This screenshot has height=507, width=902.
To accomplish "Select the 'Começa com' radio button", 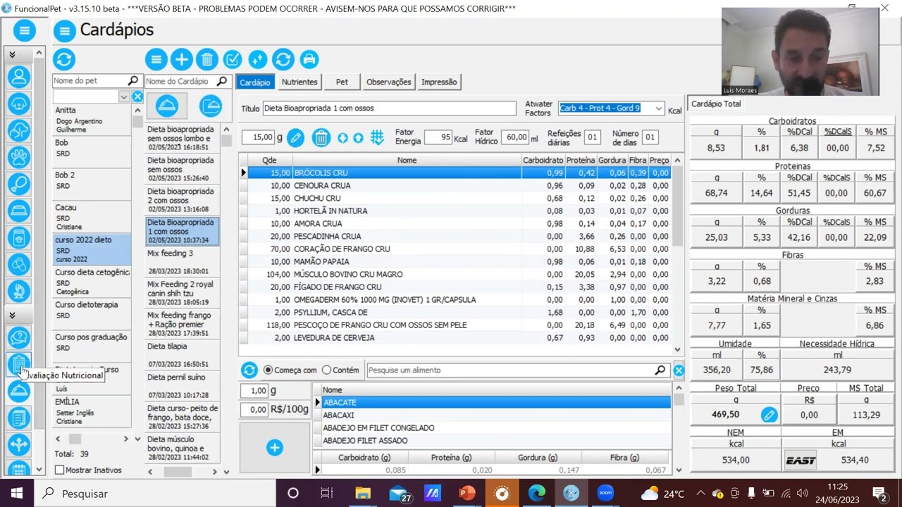I will (268, 370).
